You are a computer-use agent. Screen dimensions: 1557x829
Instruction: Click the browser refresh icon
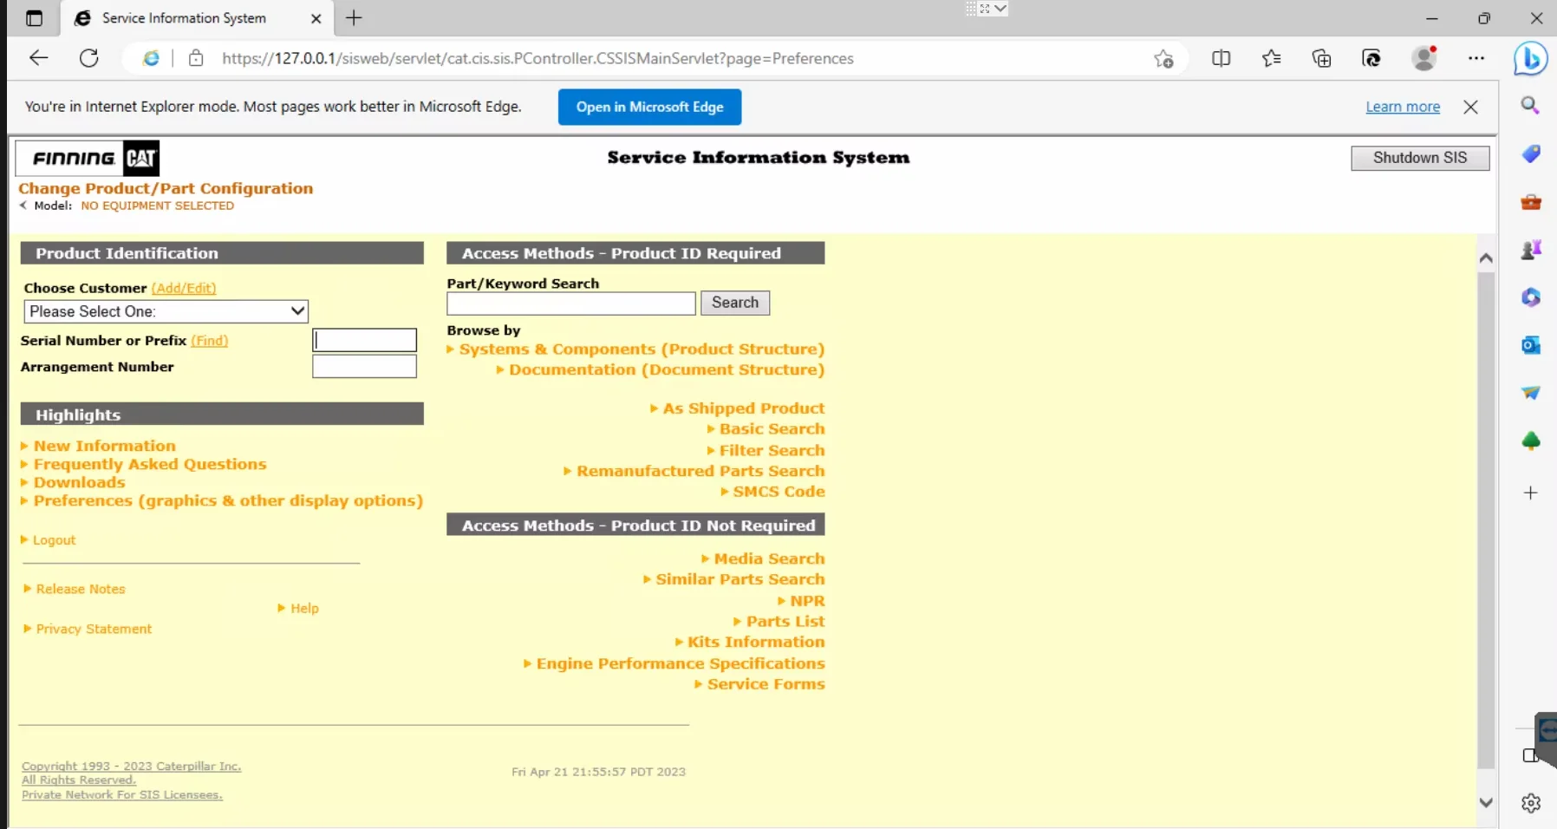88,58
